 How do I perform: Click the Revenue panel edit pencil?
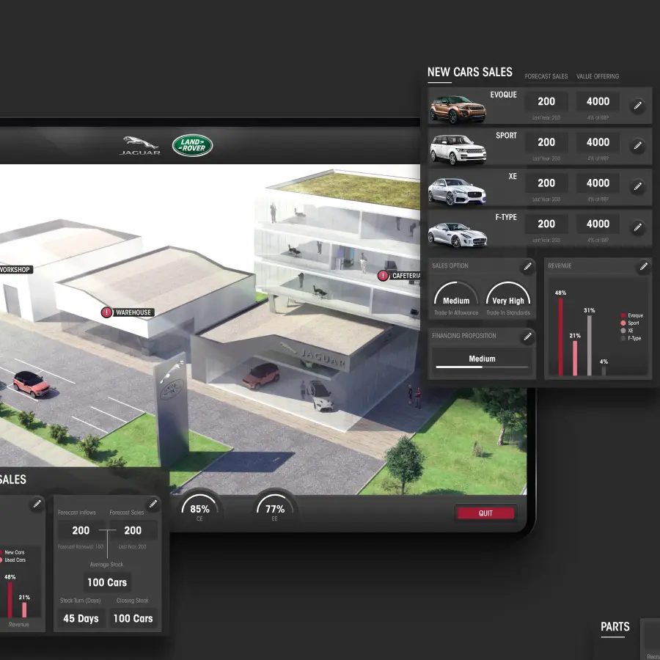tap(644, 266)
